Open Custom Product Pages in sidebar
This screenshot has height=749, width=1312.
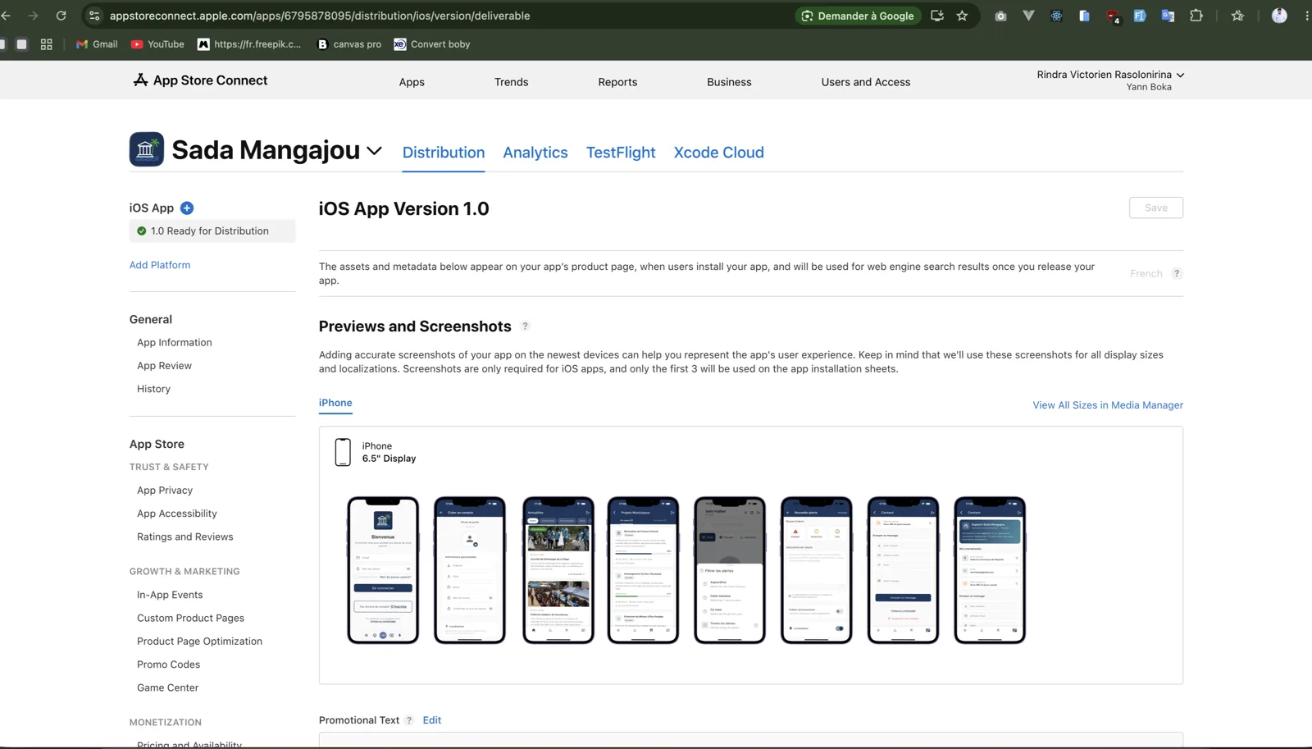tap(191, 618)
